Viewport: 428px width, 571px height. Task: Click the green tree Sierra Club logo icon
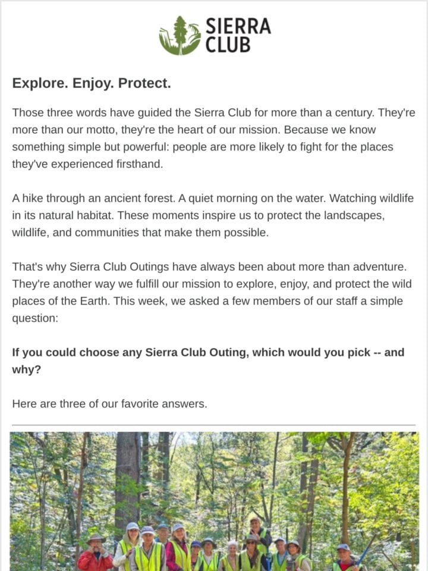click(x=180, y=35)
